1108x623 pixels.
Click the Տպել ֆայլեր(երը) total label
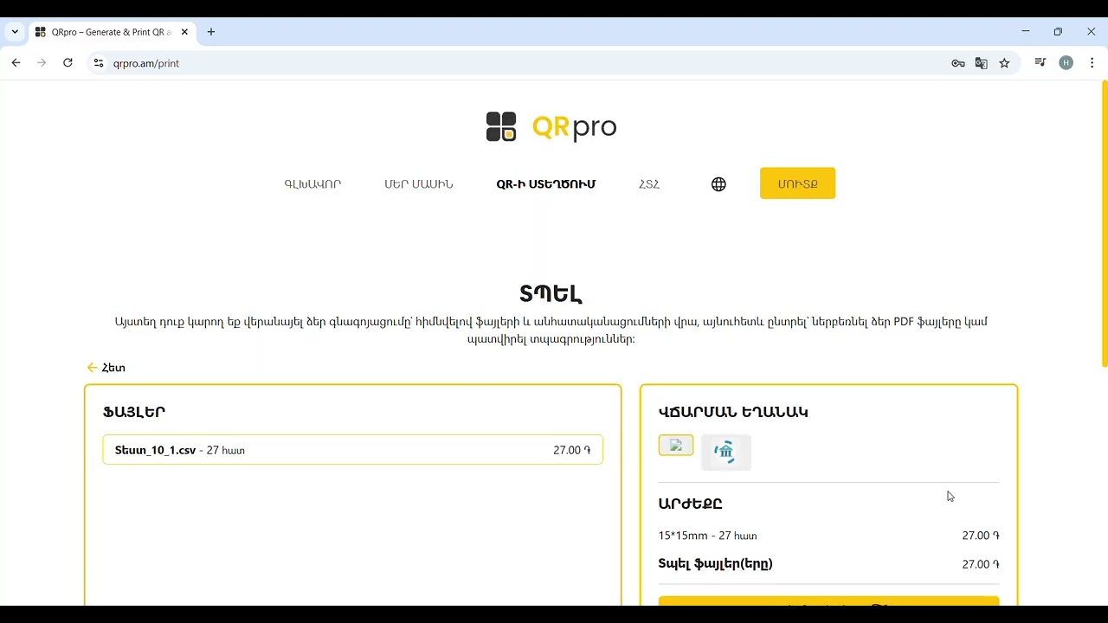[716, 564]
